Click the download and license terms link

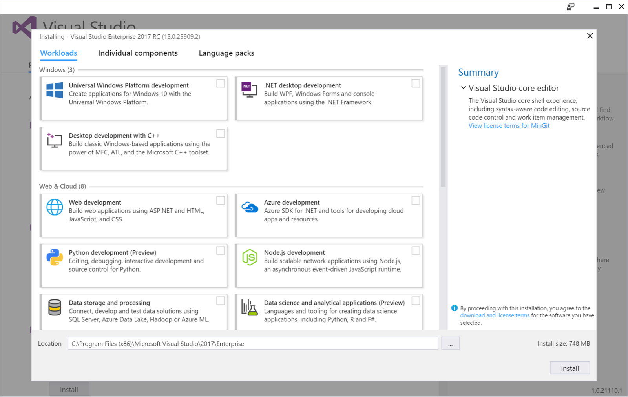click(x=494, y=315)
